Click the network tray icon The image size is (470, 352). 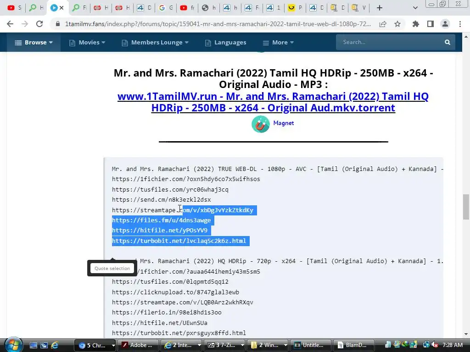coord(426,345)
